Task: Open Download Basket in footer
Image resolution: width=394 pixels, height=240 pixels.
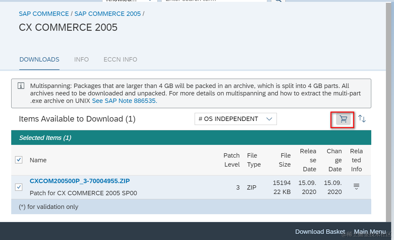Action: pyautogui.click(x=320, y=232)
